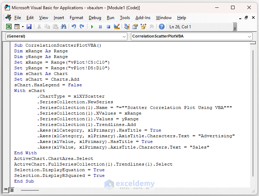The image size is (259, 196).
Task: Open the Insert menu
Action: (59, 18)
